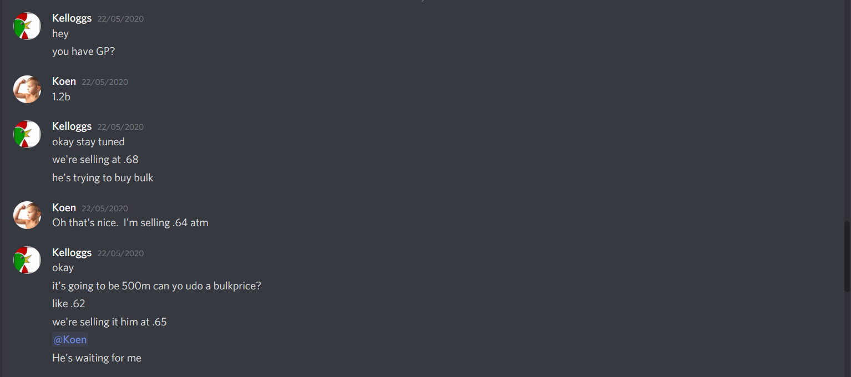The height and width of the screenshot is (377, 851).
Task: Click Koen's username above "1.2b"
Action: (64, 81)
